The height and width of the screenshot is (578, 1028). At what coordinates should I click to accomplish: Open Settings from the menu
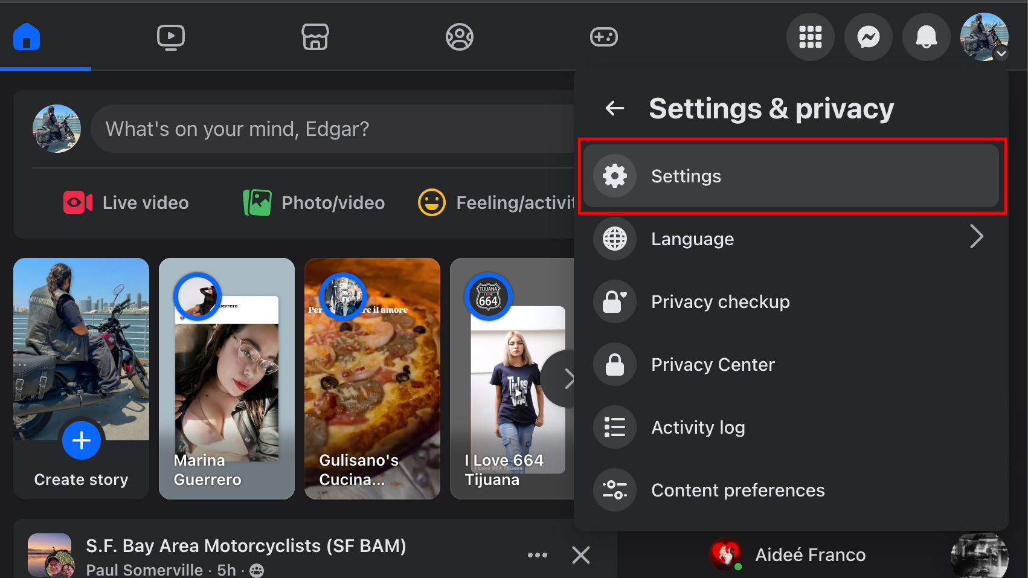pyautogui.click(x=791, y=176)
